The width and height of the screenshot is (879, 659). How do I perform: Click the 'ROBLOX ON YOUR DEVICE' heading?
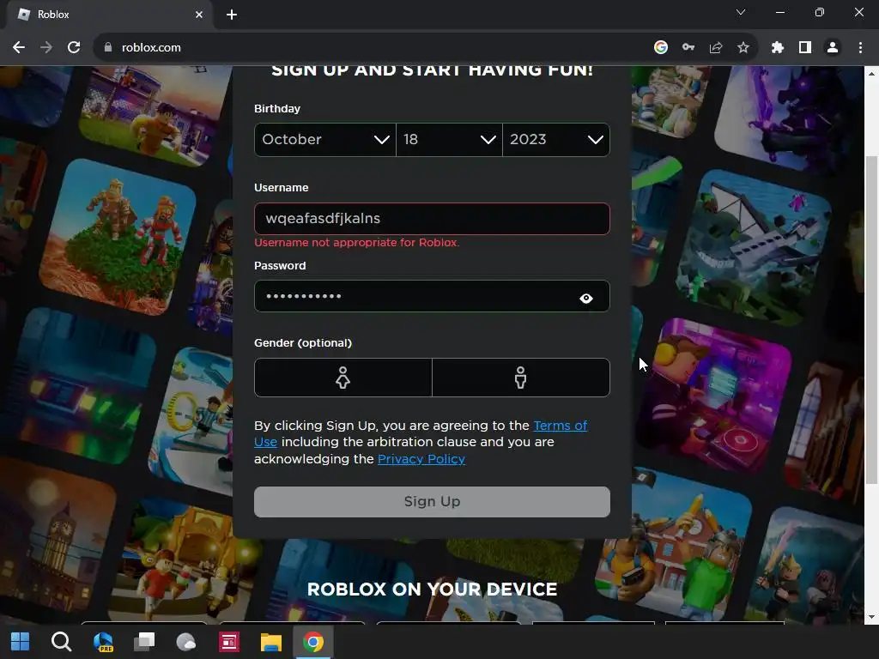[432, 589]
